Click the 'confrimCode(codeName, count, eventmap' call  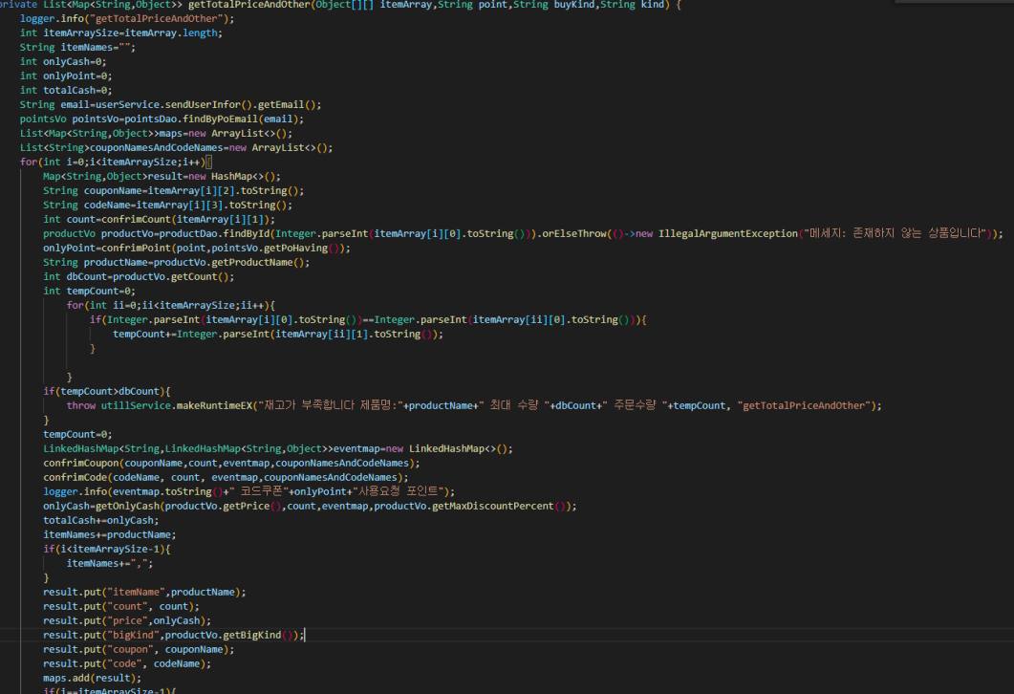click(x=226, y=477)
